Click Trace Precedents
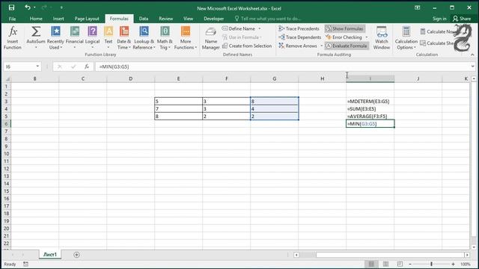Image resolution: width=479 pixels, height=269 pixels. tap(299, 28)
